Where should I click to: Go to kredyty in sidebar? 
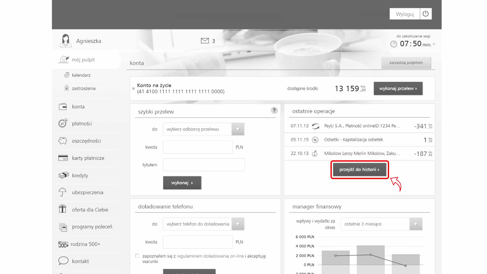click(80, 175)
